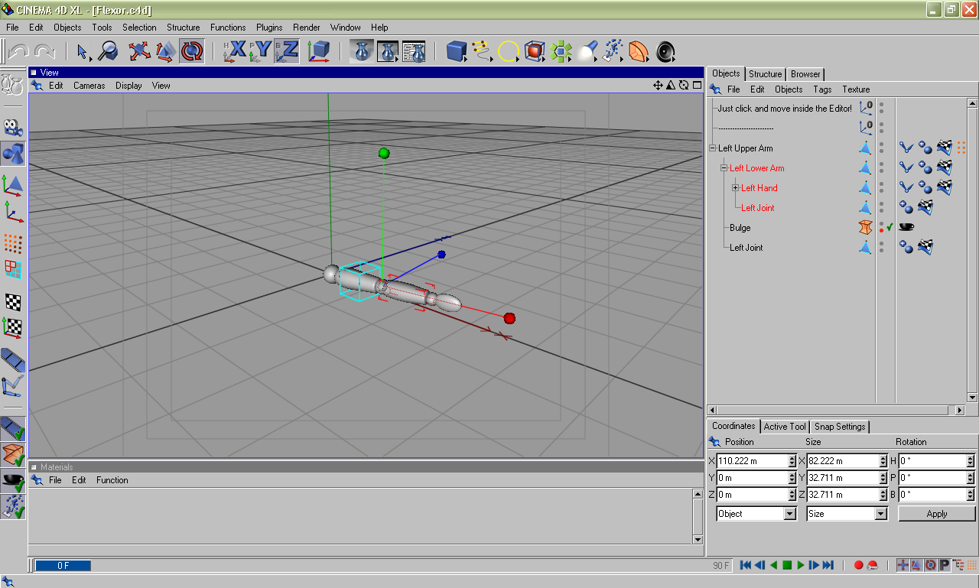Toggle Bulge deformer enable checkmark
The image size is (979, 588).
point(890,227)
